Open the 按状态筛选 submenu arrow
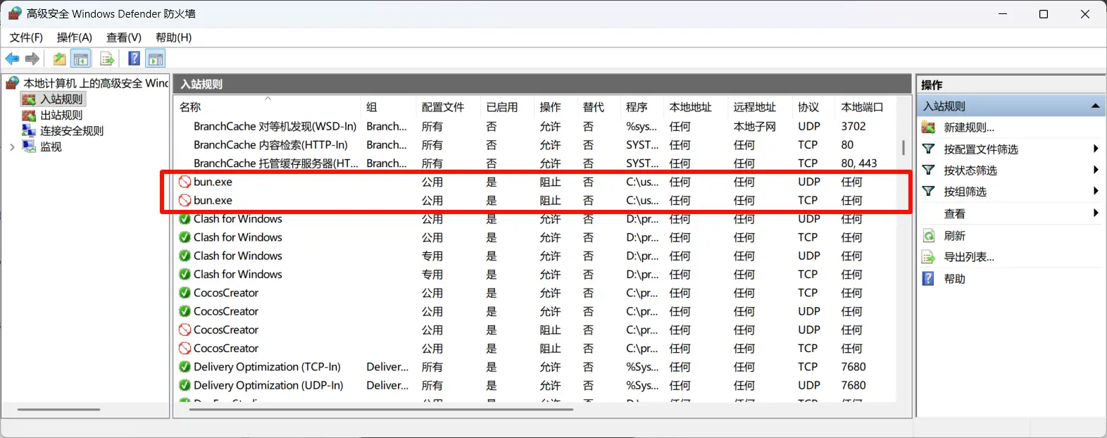 coord(1095,170)
